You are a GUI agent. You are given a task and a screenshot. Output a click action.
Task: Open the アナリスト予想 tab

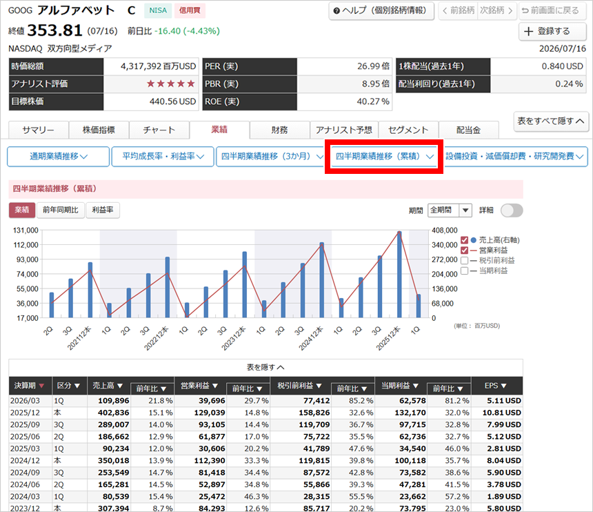coord(344,130)
